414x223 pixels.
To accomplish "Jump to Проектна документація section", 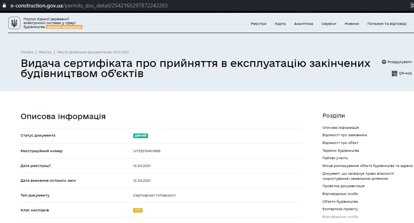I will click(x=343, y=186).
